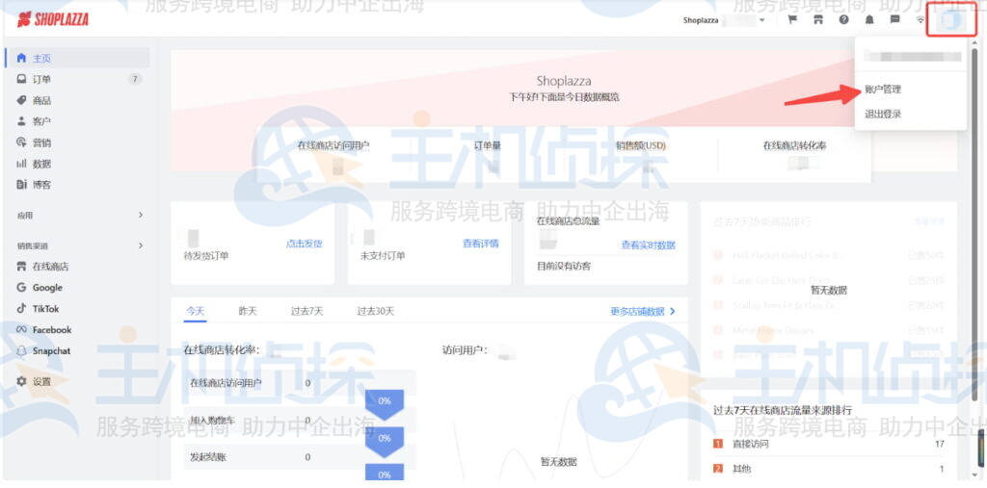Click the 点击发货 link
987x488 pixels.
[304, 244]
